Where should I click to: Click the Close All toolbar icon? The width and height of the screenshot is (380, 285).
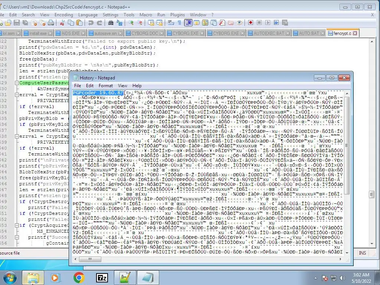pyautogui.click(x=42, y=23)
